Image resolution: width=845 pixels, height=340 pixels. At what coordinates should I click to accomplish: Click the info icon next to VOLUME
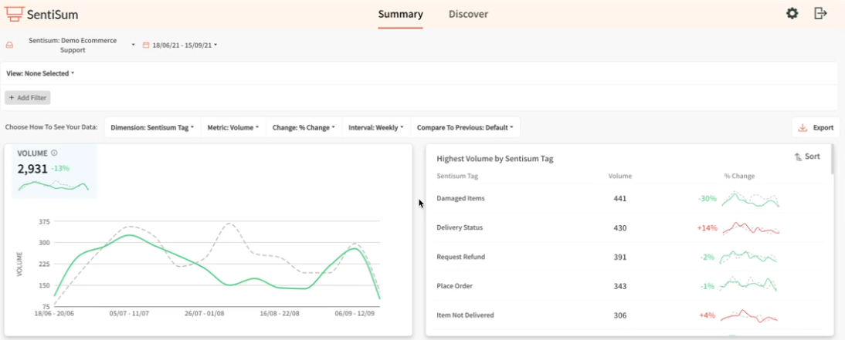tap(54, 153)
